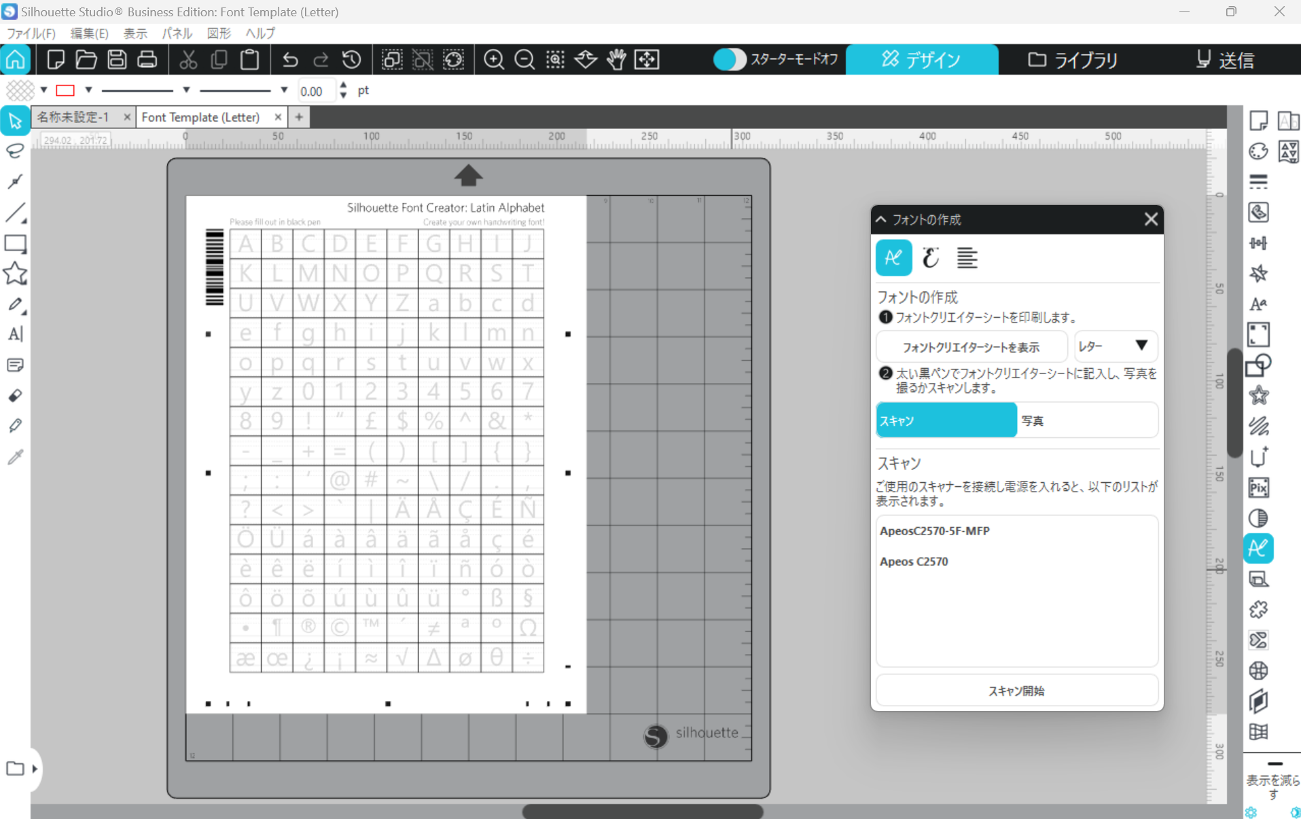
Task: Toggle Starter Mode switch
Action: [730, 60]
